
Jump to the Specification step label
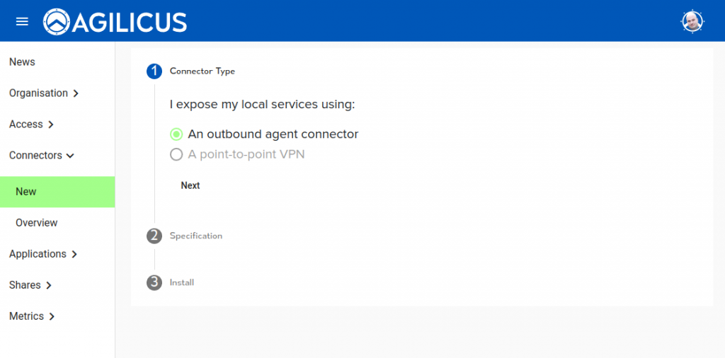[196, 236]
